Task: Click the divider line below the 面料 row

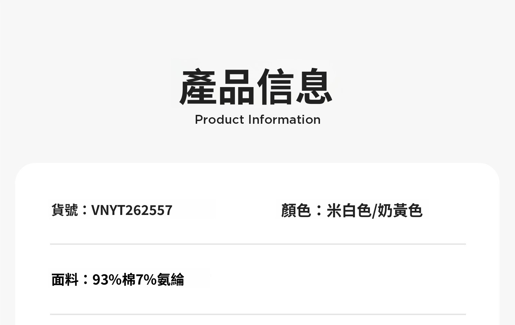Action: point(258,314)
